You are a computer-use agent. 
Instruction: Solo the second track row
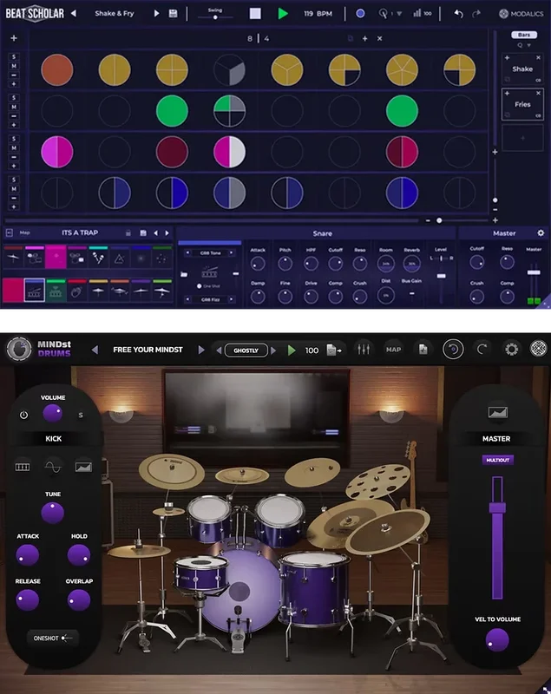14,98
